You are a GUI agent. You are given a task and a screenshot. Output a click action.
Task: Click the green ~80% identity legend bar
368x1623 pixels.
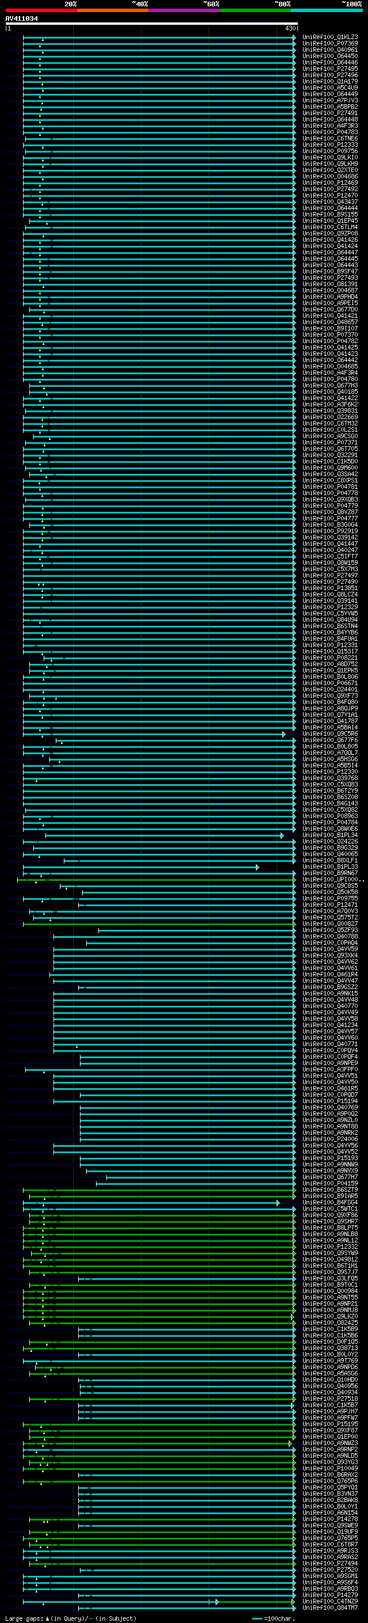coord(255,10)
